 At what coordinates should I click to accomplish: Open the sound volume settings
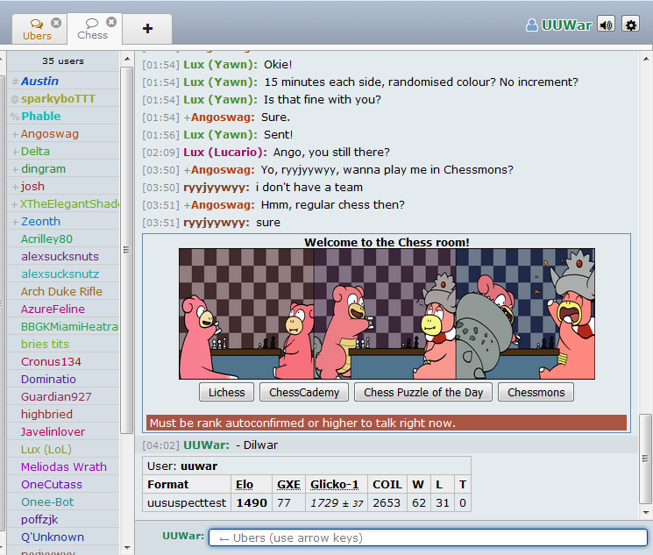(606, 25)
